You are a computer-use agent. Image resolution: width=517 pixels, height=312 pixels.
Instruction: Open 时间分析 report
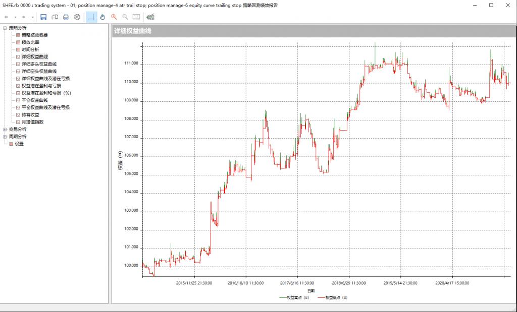(x=30, y=49)
